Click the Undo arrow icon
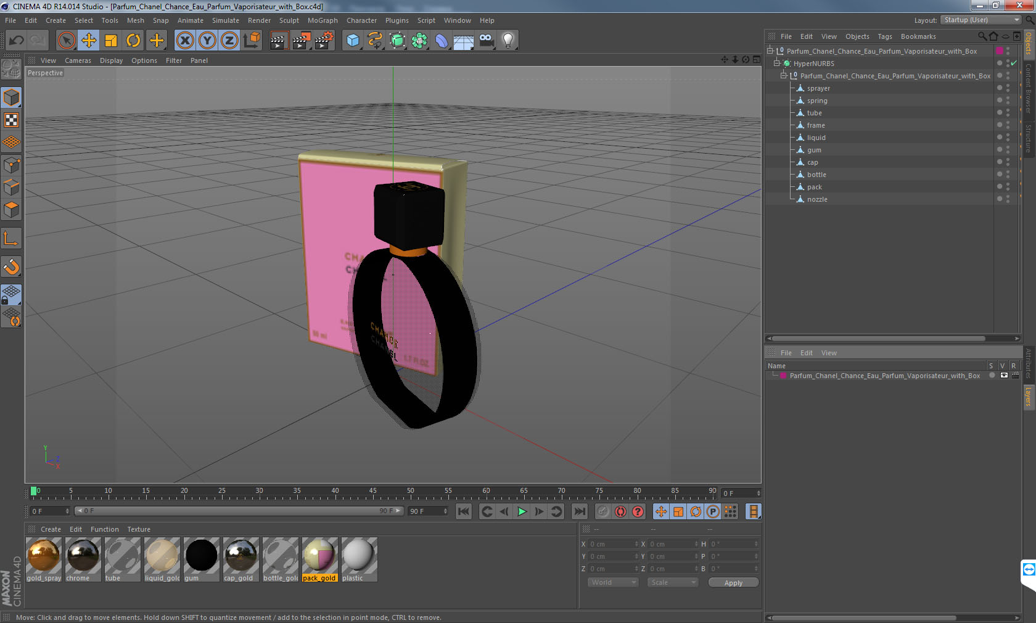The height and width of the screenshot is (623, 1036). [x=16, y=41]
